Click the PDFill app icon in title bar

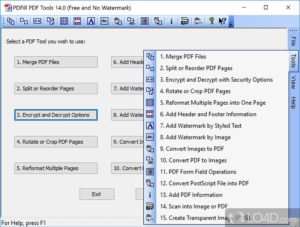point(8,8)
